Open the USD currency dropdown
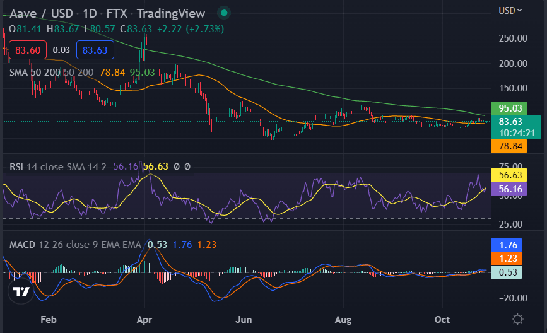 [x=510, y=10]
